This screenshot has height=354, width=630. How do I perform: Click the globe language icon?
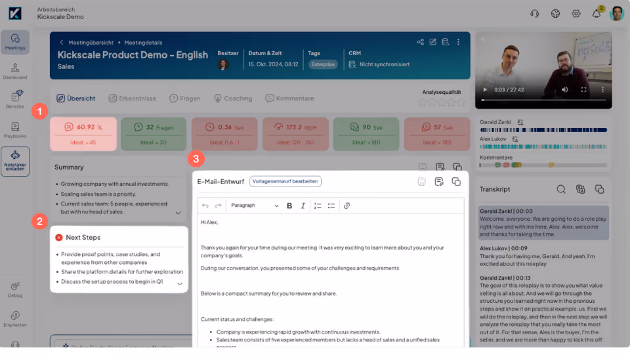pyautogui.click(x=555, y=13)
